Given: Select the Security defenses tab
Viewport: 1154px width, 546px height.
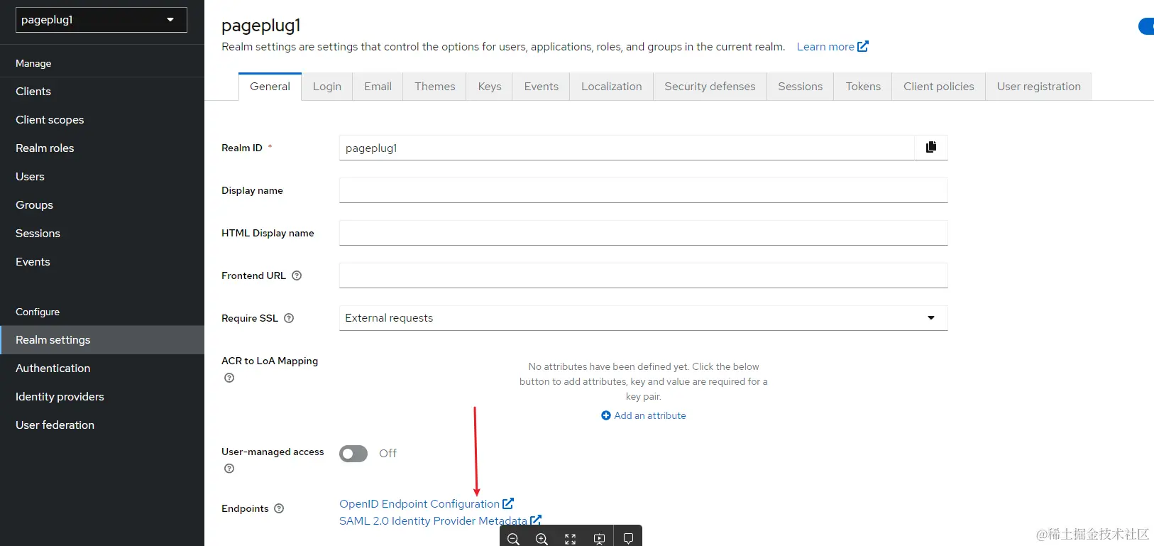Looking at the screenshot, I should pyautogui.click(x=710, y=87).
